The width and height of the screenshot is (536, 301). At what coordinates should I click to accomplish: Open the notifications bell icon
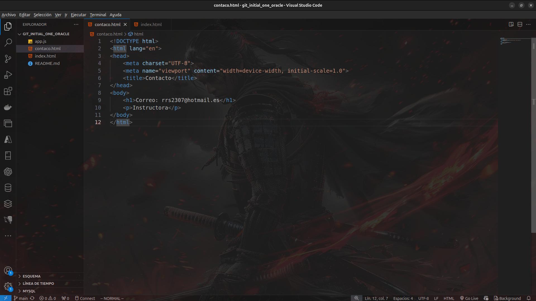point(528,298)
